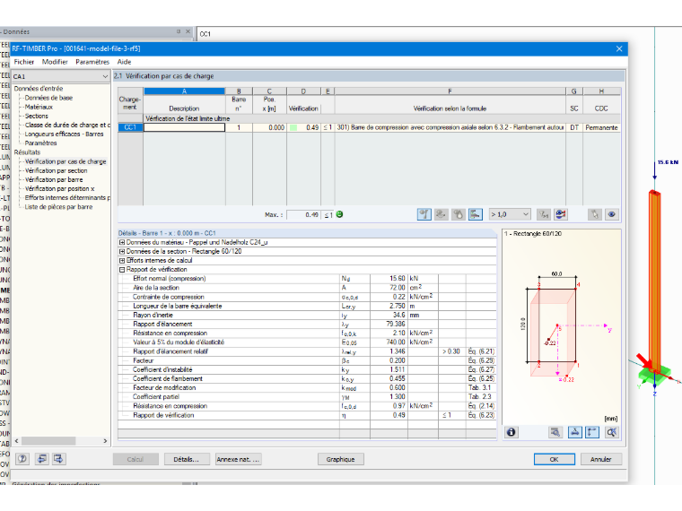The height and width of the screenshot is (511, 682).
Task: Click the green 0.49 verification ratio cell
Action: click(303, 127)
